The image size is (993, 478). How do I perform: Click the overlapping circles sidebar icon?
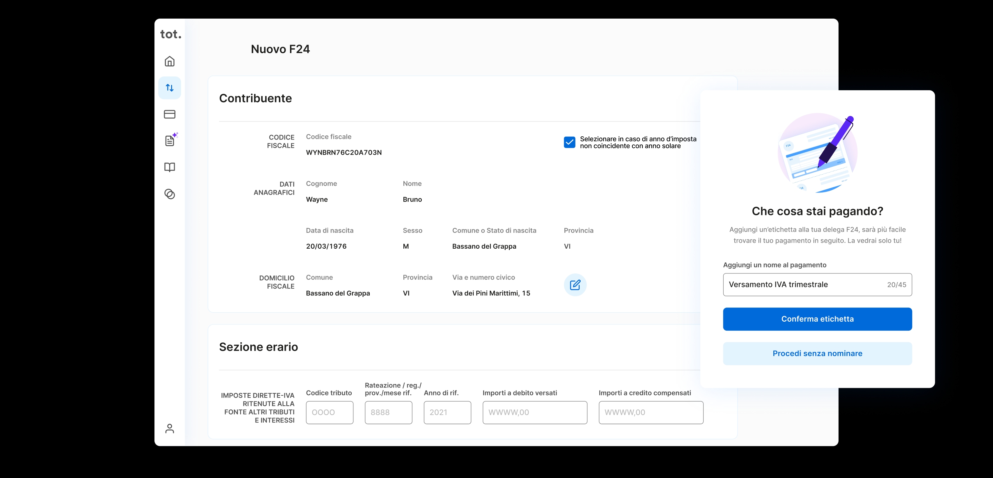(x=170, y=194)
